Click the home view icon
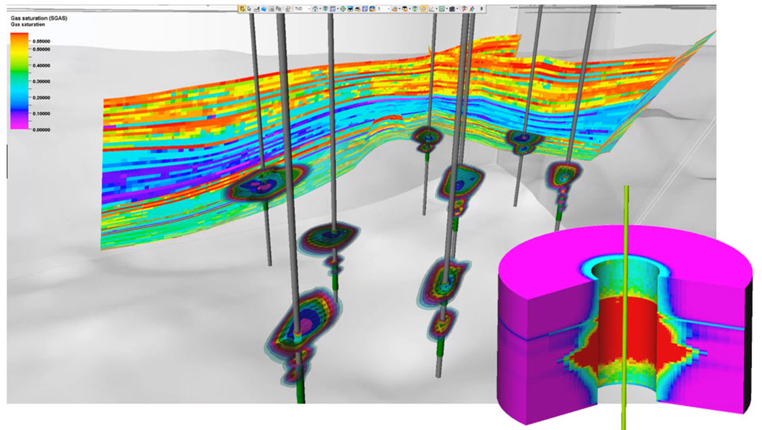Viewport: 762px width, 430px height. [316, 9]
